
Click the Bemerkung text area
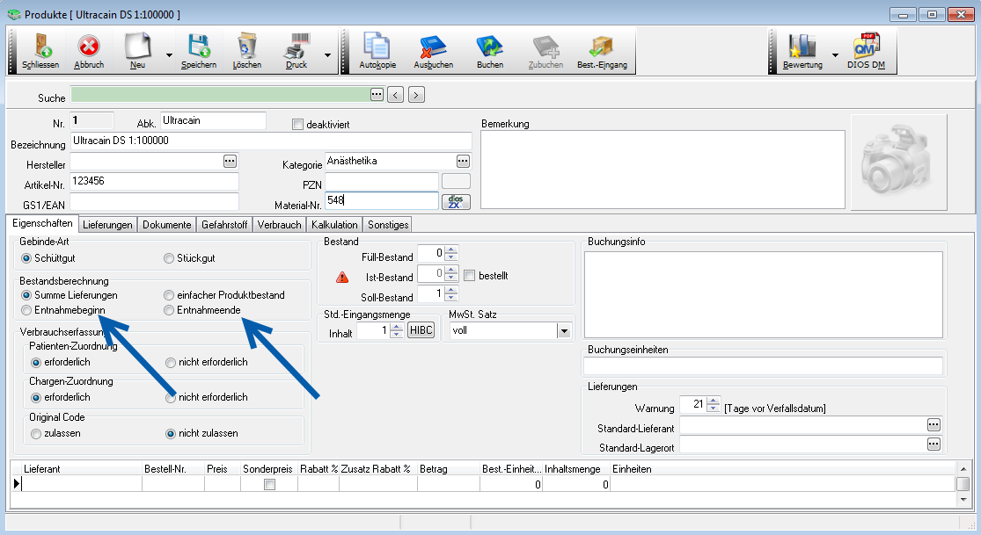click(663, 170)
